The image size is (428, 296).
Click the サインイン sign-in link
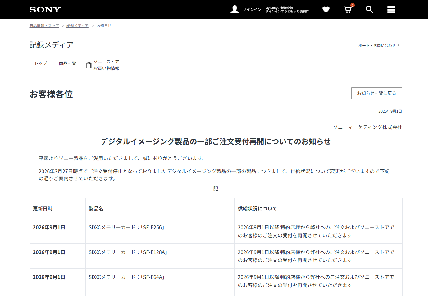252,10
